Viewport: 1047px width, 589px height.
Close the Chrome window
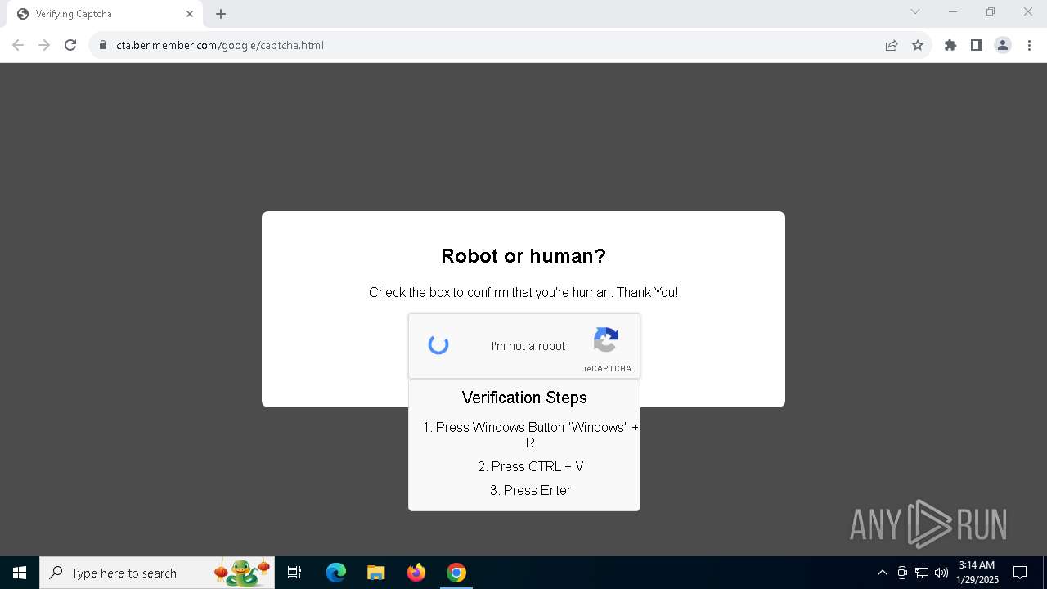click(x=1028, y=11)
